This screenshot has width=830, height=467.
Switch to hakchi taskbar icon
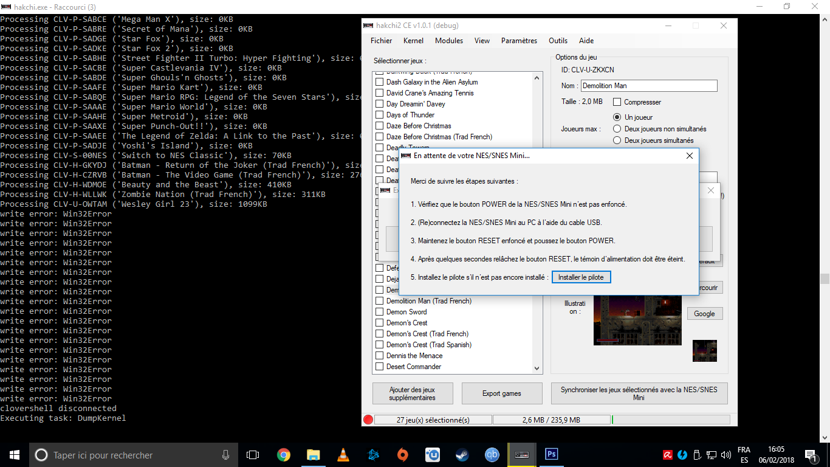tap(522, 455)
